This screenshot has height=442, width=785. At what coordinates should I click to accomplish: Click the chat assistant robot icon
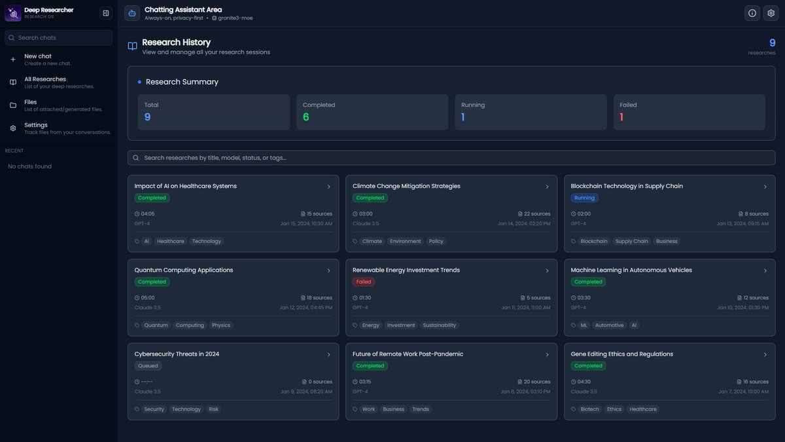(132, 13)
